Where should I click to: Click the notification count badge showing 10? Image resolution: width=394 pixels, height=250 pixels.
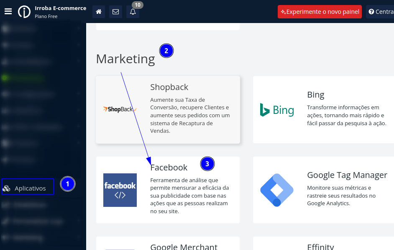[137, 5]
